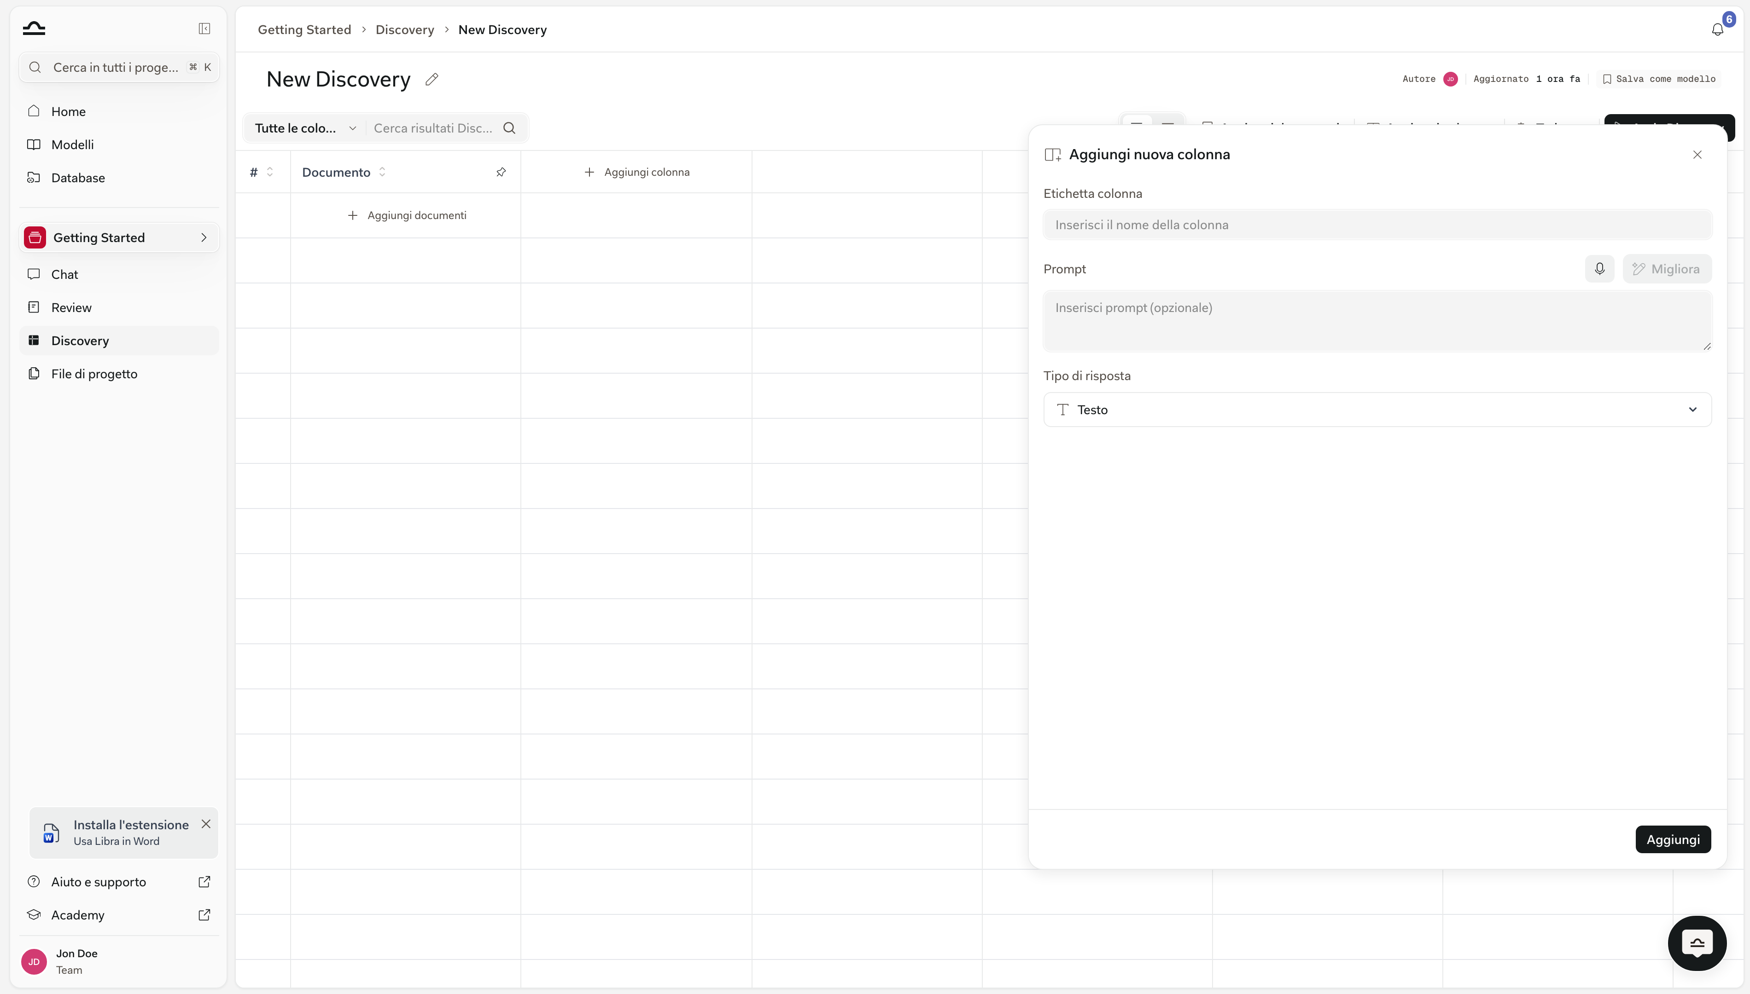Screen dimensions: 1750x994
Task: Open the Tipo di risposta Testo dropdown
Action: pos(1377,410)
